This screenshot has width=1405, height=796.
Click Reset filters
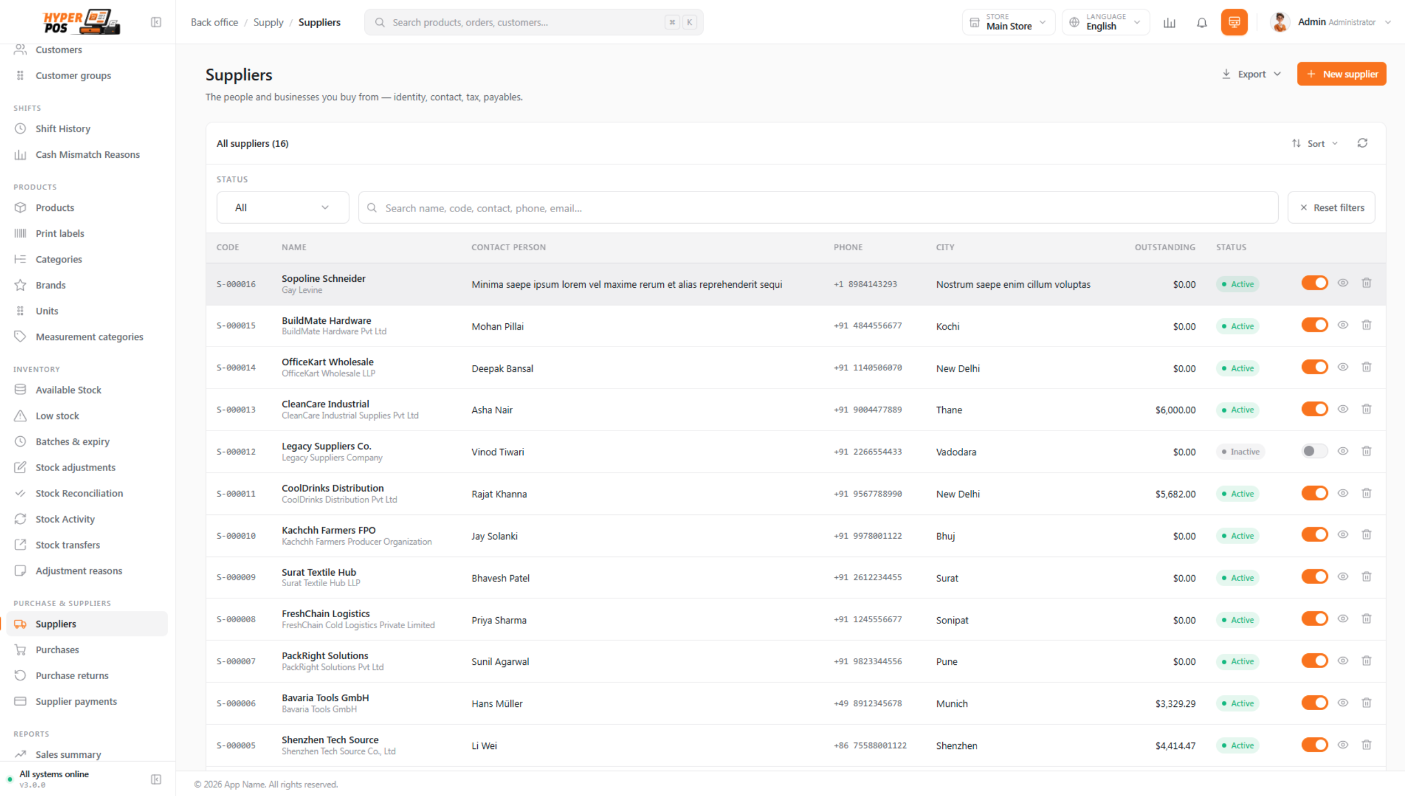[1331, 208]
